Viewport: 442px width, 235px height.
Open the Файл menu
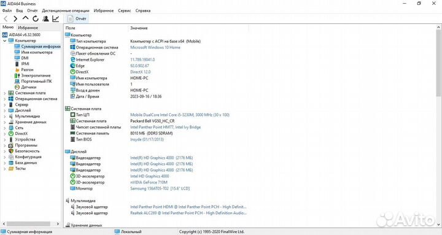coord(7,10)
